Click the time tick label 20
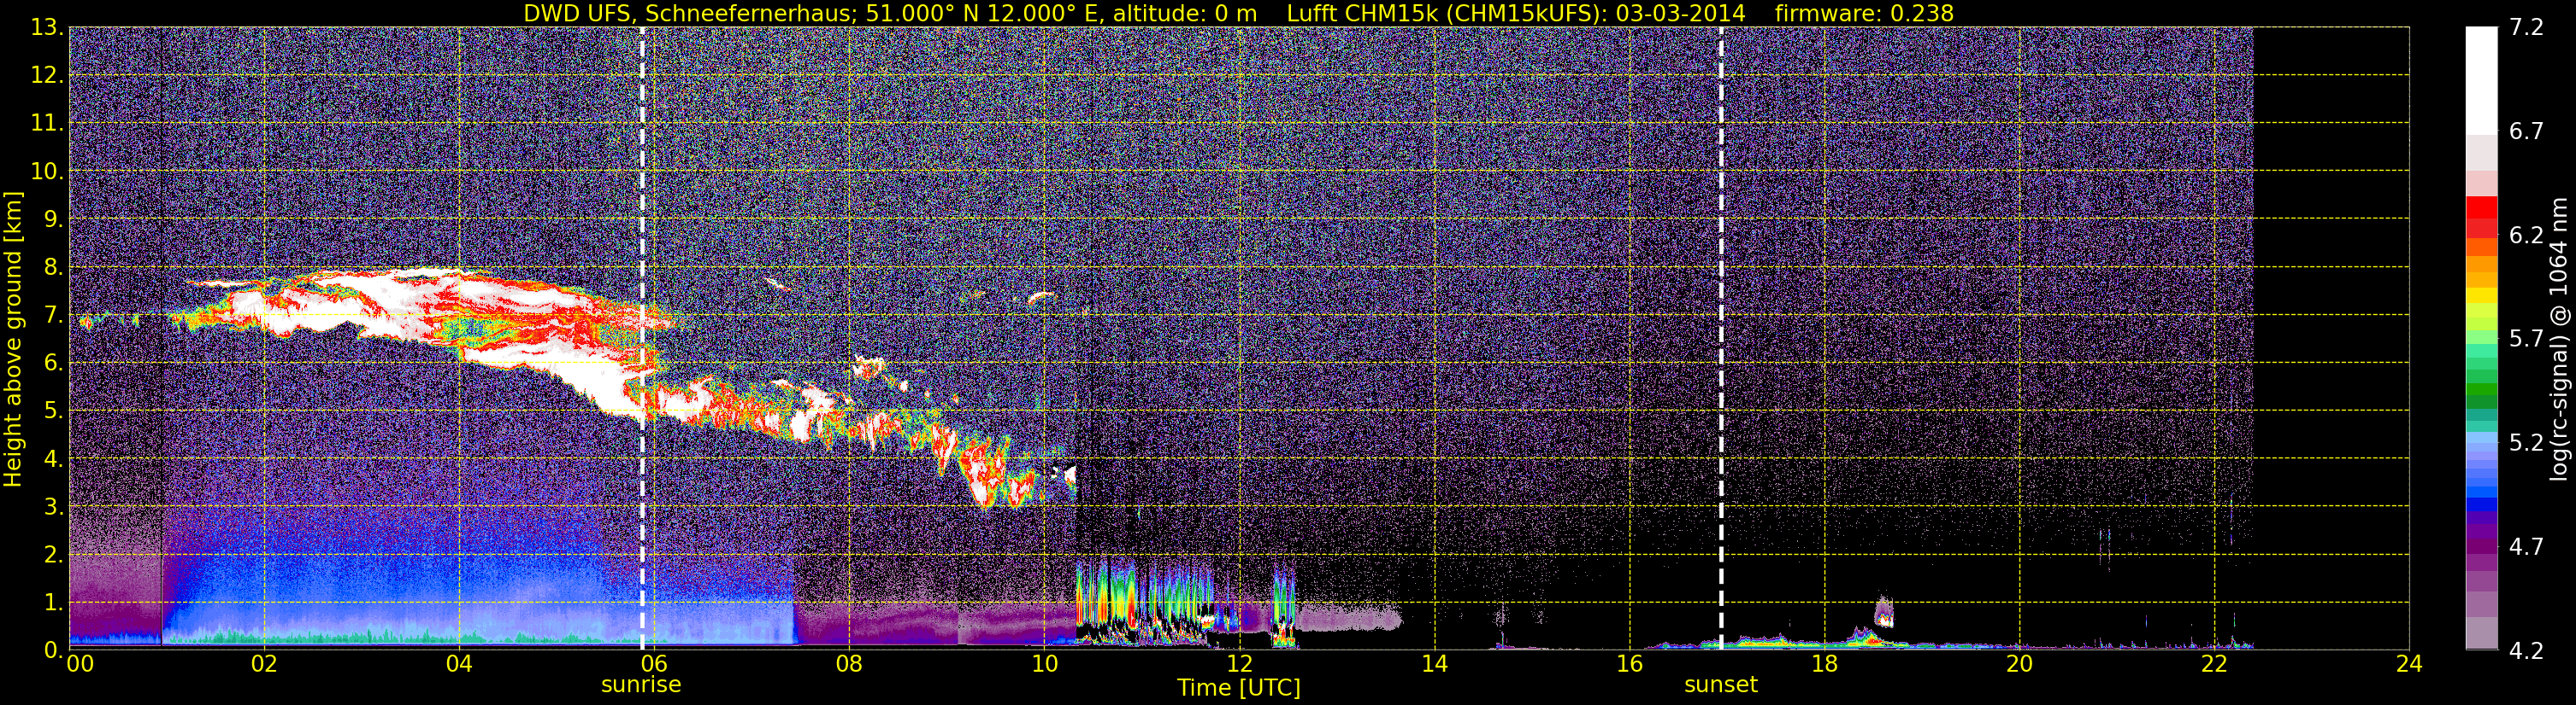 [x=2019, y=664]
